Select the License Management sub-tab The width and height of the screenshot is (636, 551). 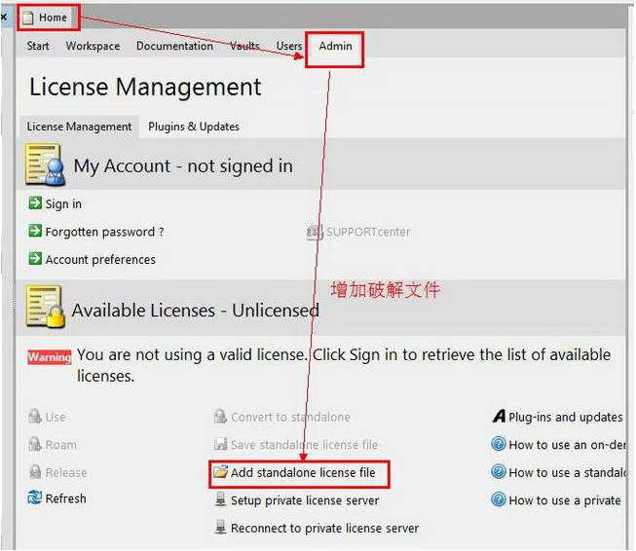point(79,127)
